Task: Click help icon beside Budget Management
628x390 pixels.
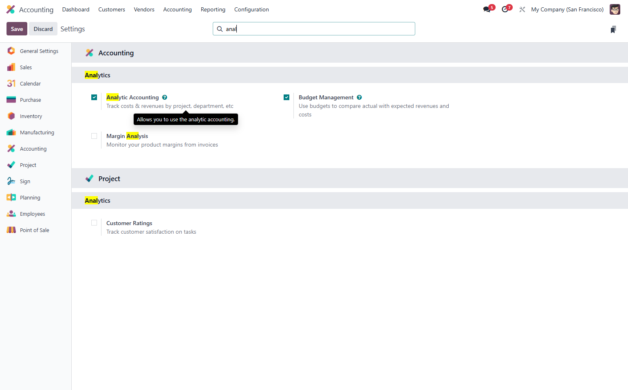Action: (x=359, y=97)
